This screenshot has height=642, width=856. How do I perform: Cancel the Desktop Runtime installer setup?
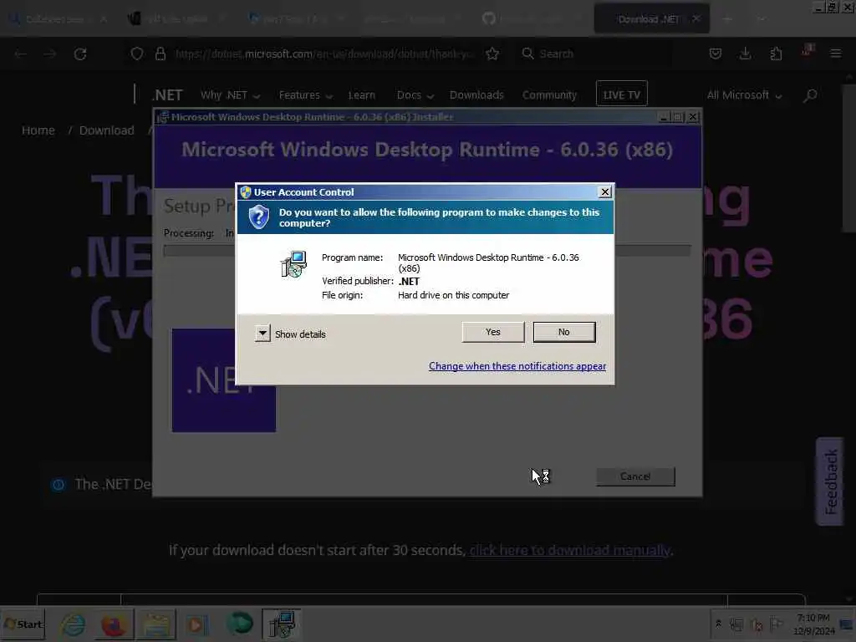pyautogui.click(x=635, y=476)
